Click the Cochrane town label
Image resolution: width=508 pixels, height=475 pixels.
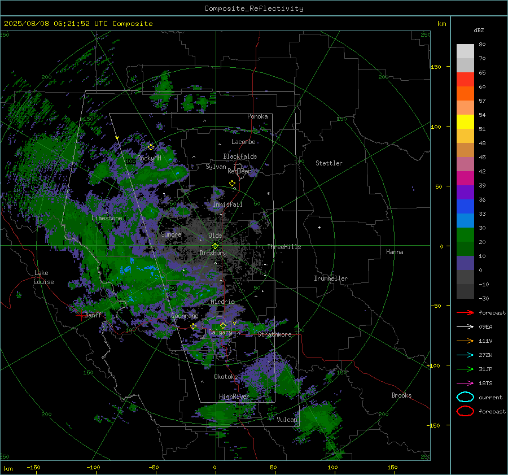(185, 316)
